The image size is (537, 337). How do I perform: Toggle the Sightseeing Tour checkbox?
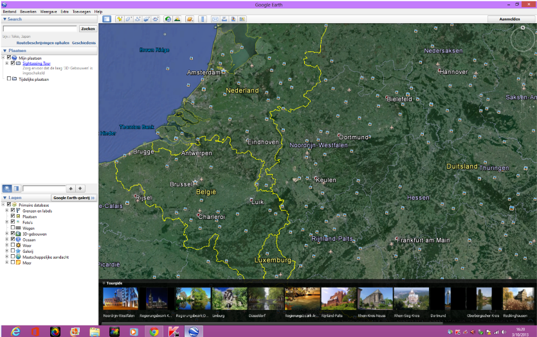click(13, 63)
